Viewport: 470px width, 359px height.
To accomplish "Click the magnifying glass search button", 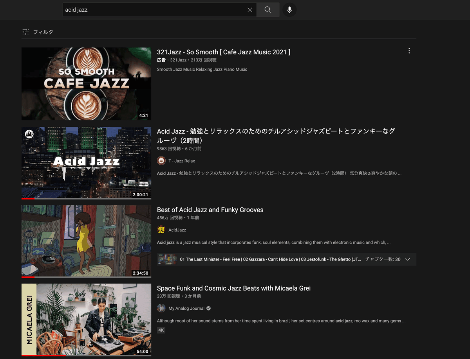I will (x=268, y=10).
